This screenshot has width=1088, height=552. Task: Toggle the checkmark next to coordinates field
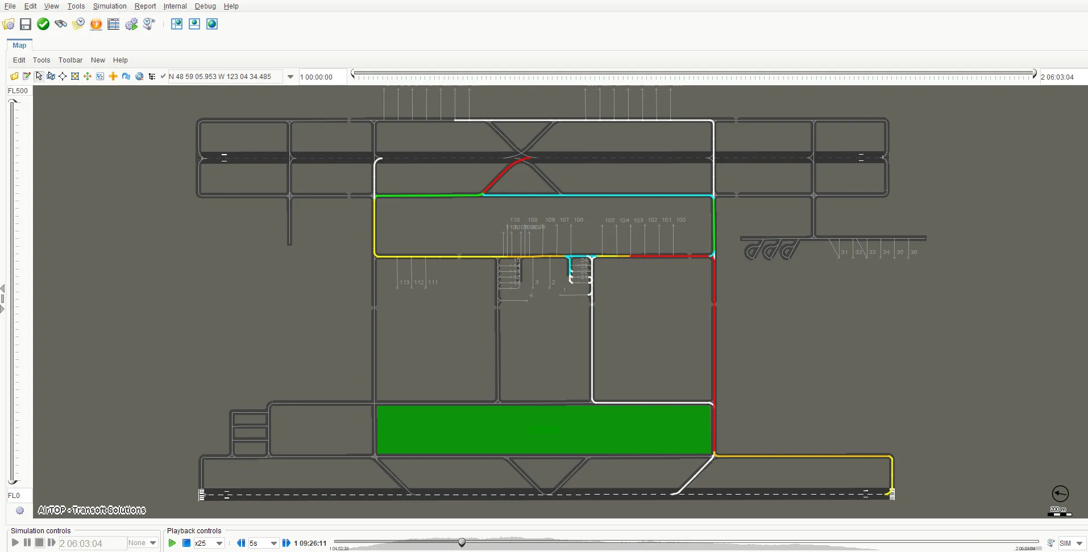[163, 76]
